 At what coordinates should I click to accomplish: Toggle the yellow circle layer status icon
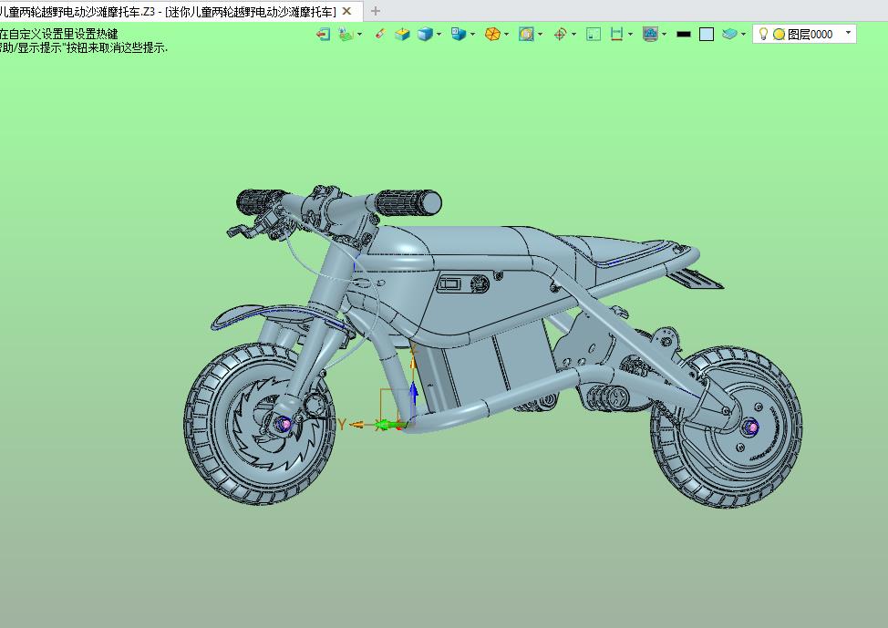(x=779, y=35)
